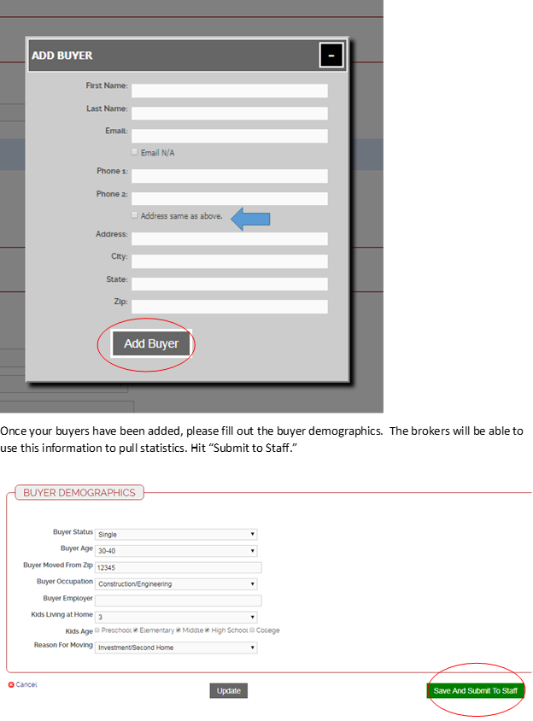The width and height of the screenshot is (533, 721).
Task: Tick the College kids age checkbox
Action: point(252,630)
